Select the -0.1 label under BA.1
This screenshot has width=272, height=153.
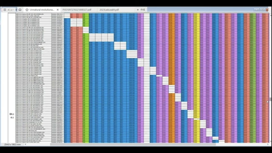[x=12, y=117]
